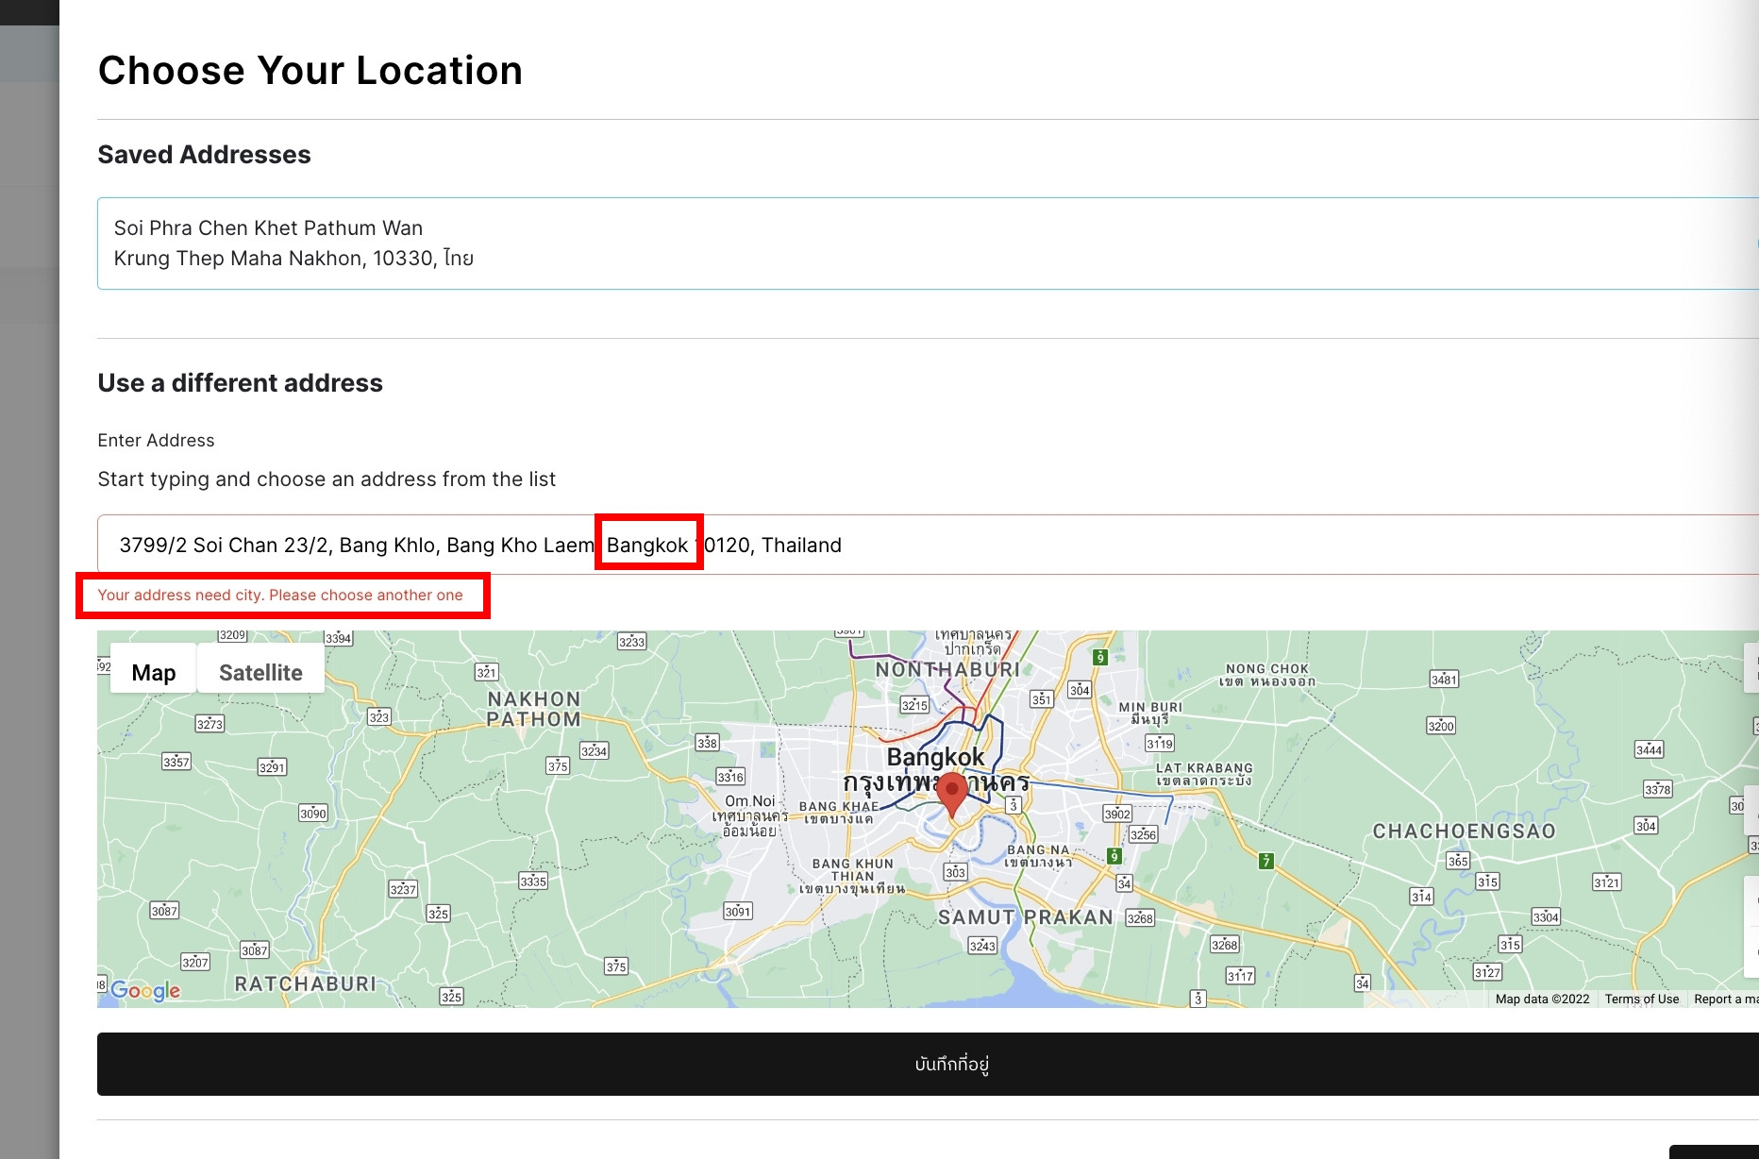Open the Terms of Use link
The image size is (1759, 1159).
[x=1642, y=999]
